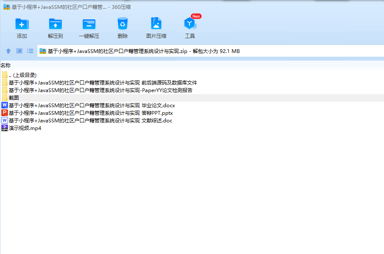The height and width of the screenshot is (254, 384).
Task: Sort by the 名称 column header
Action: click(x=5, y=66)
